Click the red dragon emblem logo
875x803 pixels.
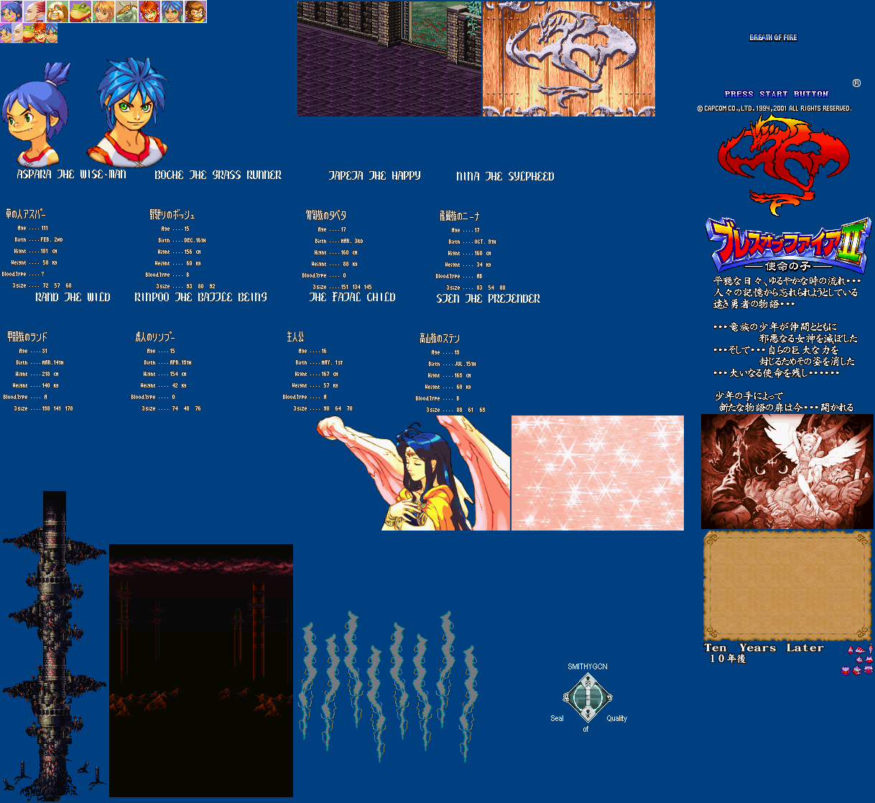(783, 165)
